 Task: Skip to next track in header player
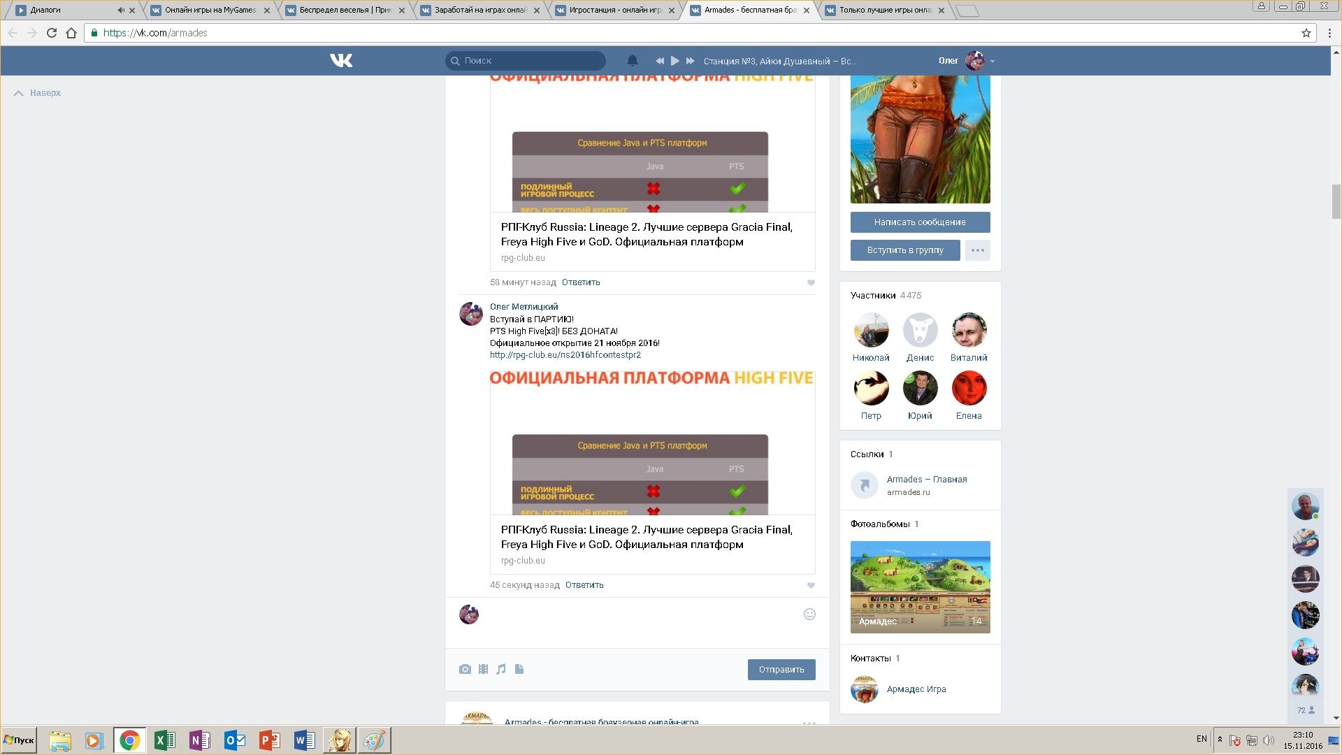(691, 61)
